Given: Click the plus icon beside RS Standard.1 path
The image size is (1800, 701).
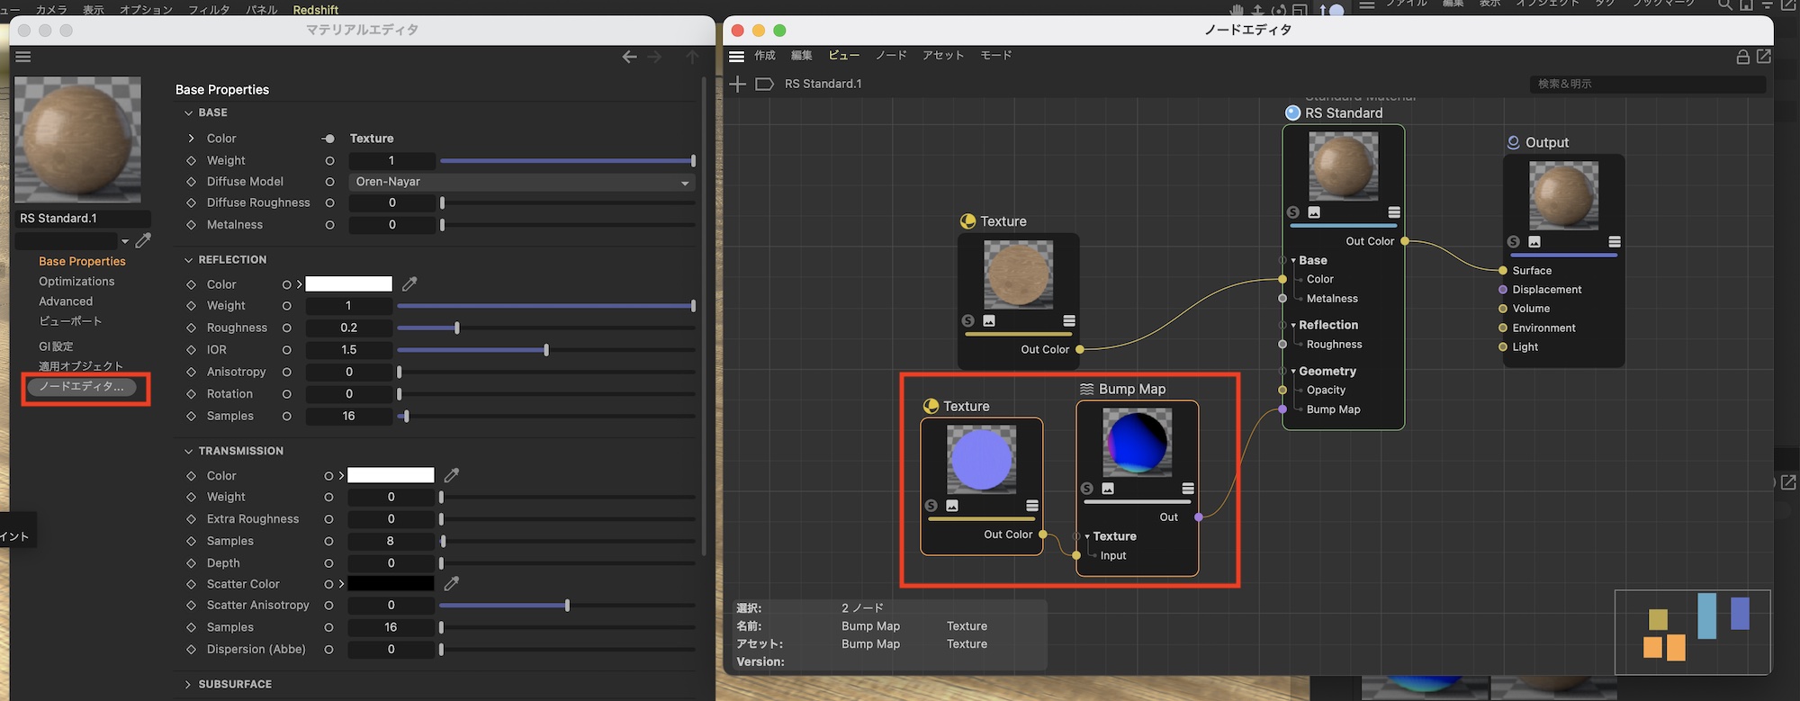Looking at the screenshot, I should click(738, 84).
